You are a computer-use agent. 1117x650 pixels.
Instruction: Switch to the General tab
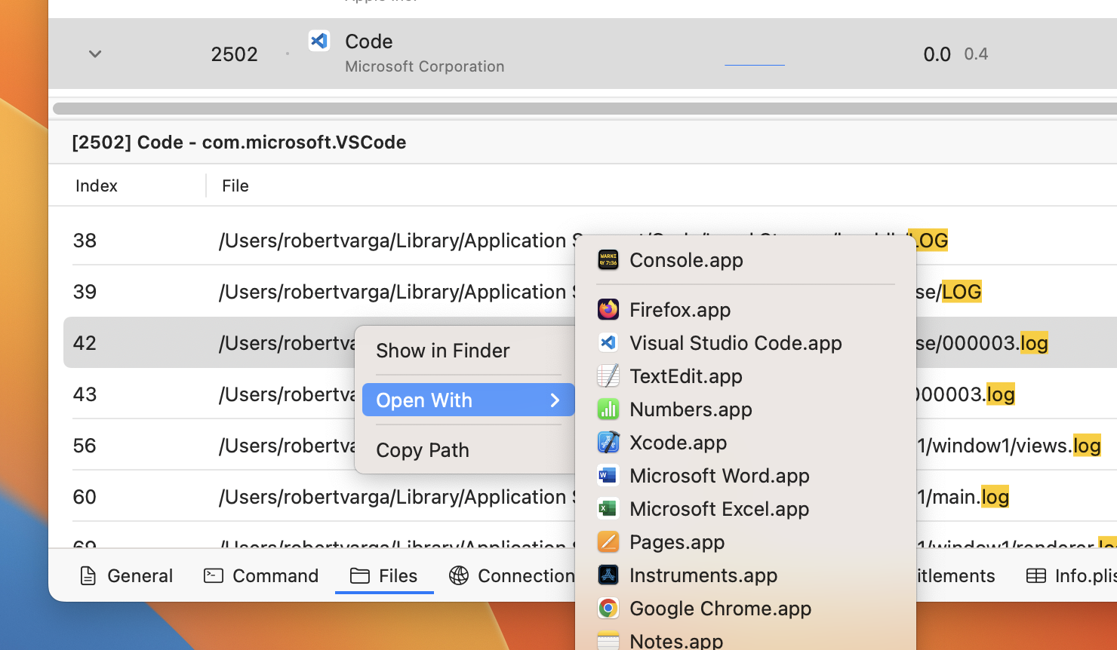pos(127,576)
